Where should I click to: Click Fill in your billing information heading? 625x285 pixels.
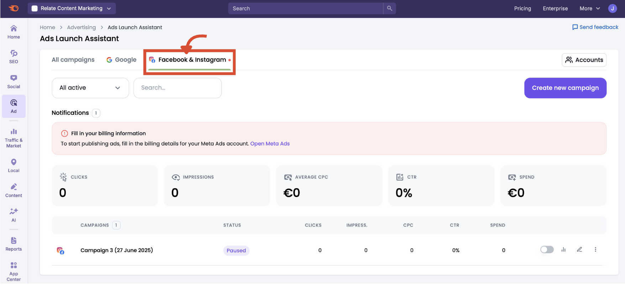[x=109, y=133]
